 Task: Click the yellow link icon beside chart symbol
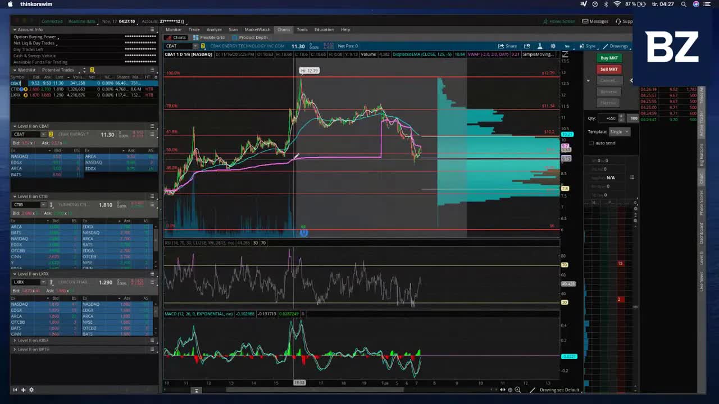[x=203, y=46]
